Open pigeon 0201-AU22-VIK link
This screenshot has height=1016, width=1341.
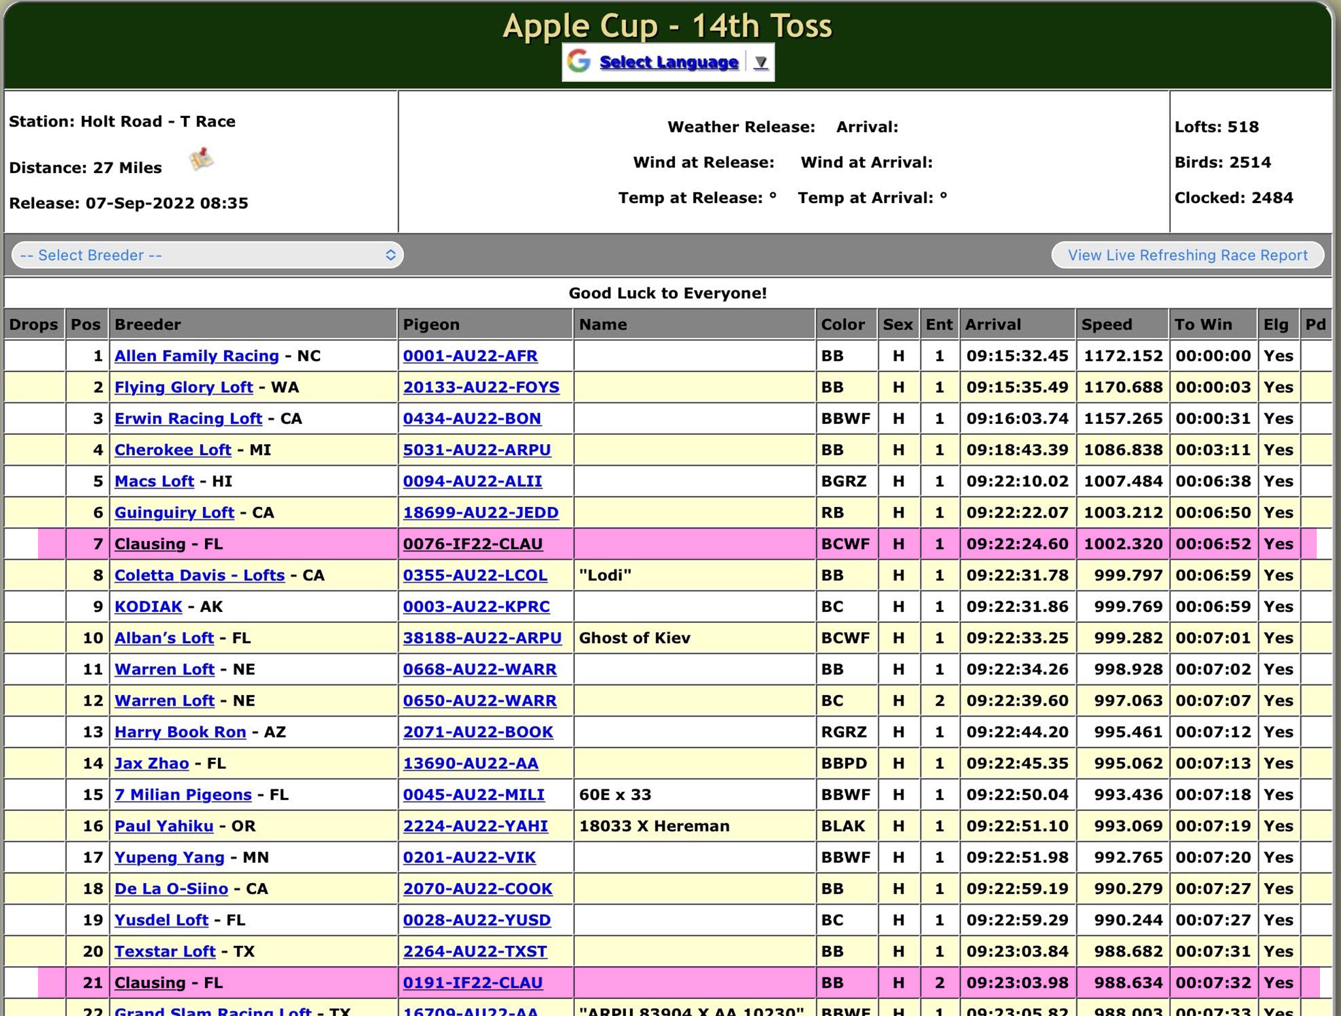tap(469, 857)
